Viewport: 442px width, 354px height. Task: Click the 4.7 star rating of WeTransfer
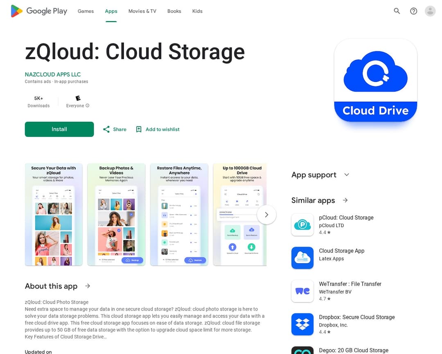[x=325, y=299]
